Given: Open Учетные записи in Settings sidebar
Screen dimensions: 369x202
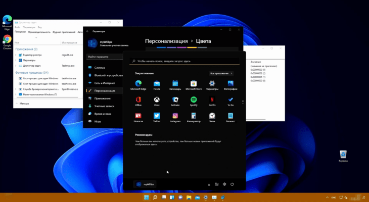Looking at the screenshot, I should pyautogui.click(x=105, y=106).
